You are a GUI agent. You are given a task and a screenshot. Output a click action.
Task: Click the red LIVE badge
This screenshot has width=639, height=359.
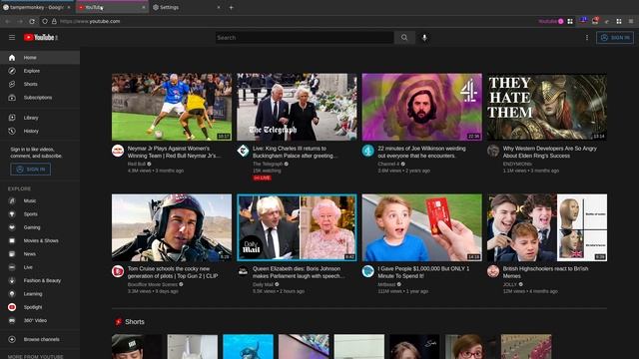point(262,178)
